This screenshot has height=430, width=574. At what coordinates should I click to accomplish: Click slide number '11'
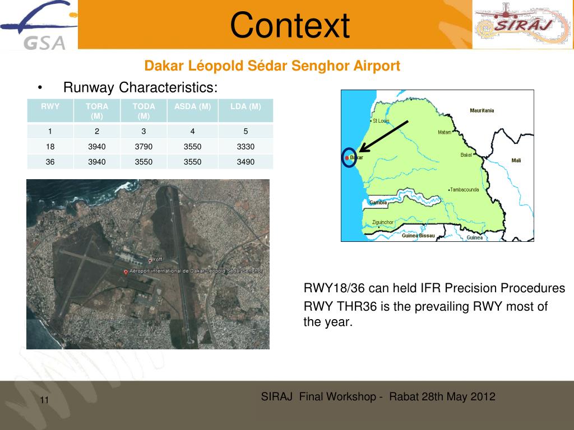coord(44,400)
